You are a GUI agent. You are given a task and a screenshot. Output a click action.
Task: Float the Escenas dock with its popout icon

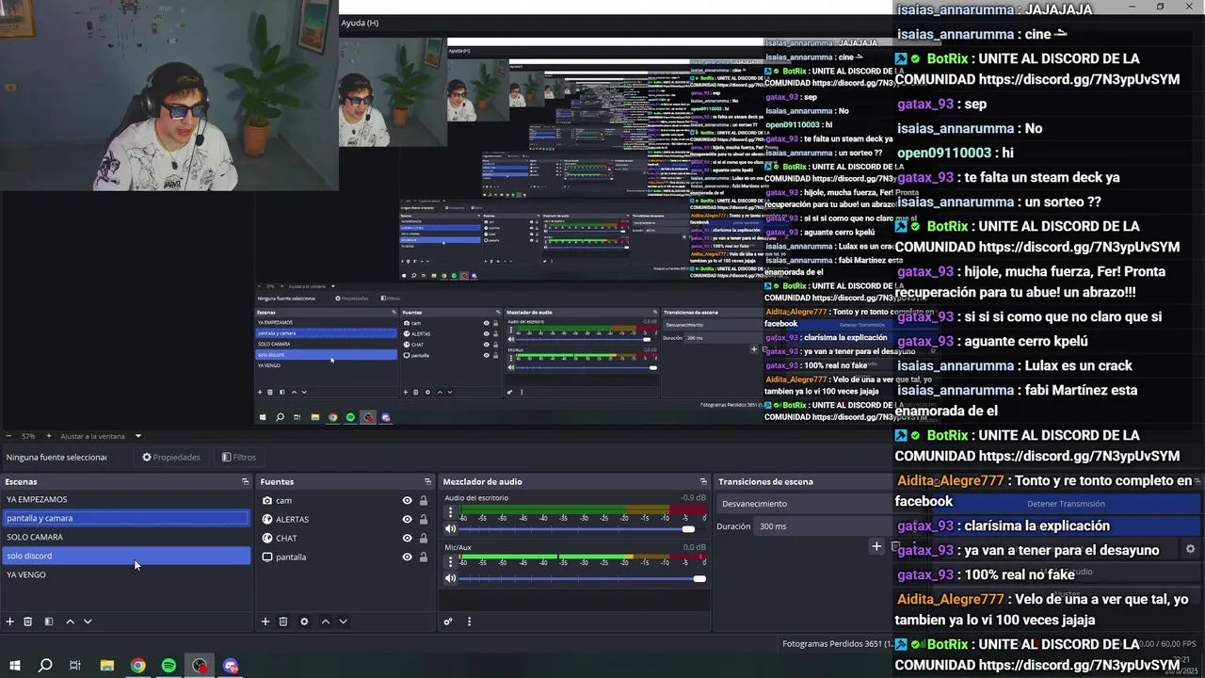pyautogui.click(x=246, y=481)
